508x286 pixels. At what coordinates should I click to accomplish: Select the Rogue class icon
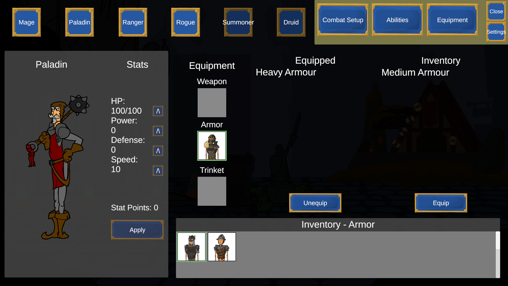click(185, 22)
